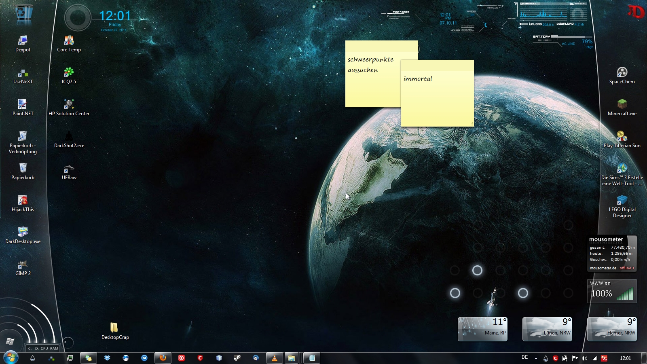Click the mousometer.de offline link
The height and width of the screenshot is (364, 647).
tap(626, 268)
